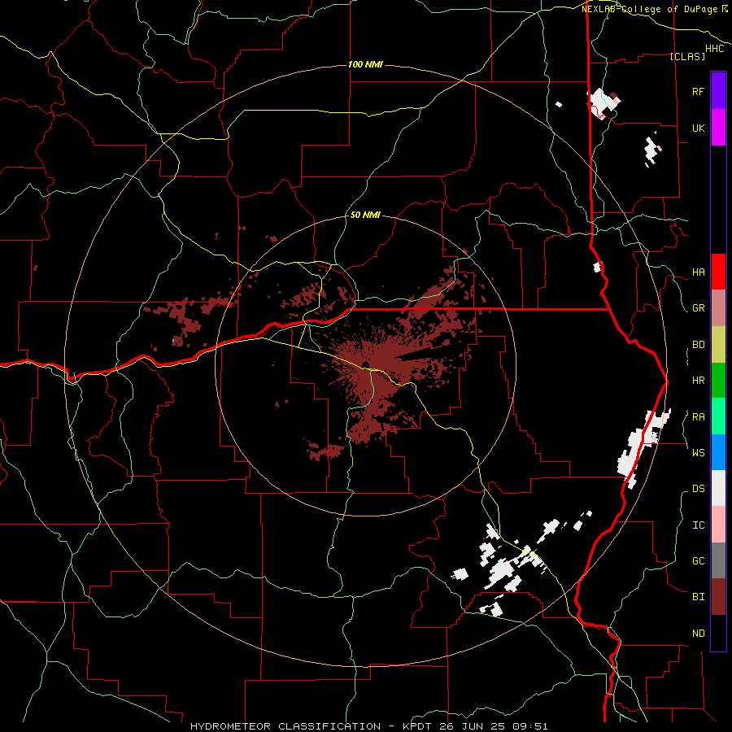Click the NEXLAB-College of DuPage credit text
The image size is (732, 732).
pos(650,9)
